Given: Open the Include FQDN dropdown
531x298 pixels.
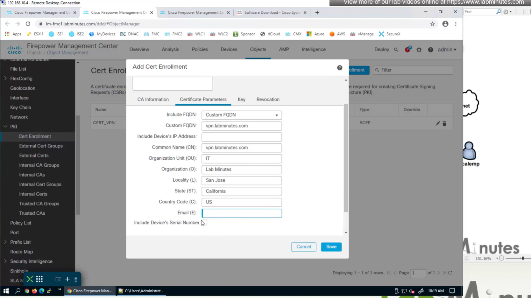Looking at the screenshot, I should [x=242, y=115].
